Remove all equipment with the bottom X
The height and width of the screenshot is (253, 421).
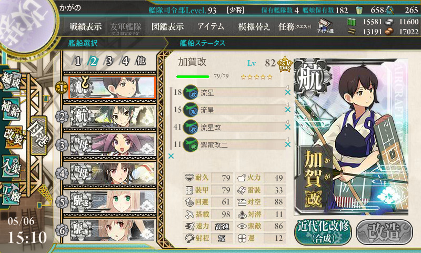click(x=171, y=156)
